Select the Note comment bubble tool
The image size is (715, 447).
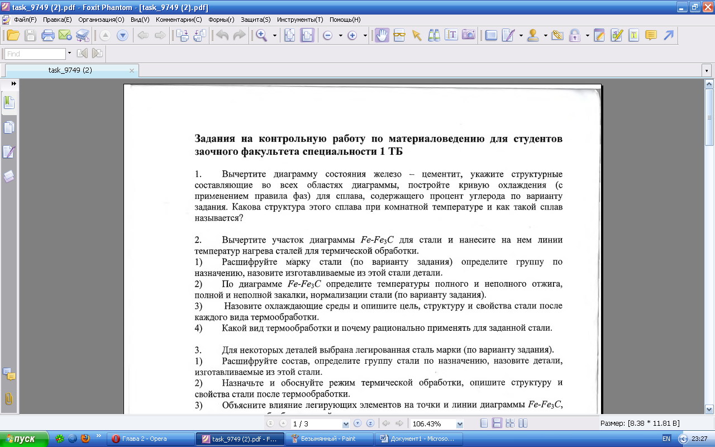tap(651, 35)
